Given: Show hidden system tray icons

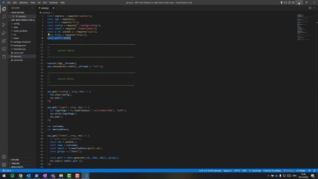Looking at the screenshot, I should point(268,176).
